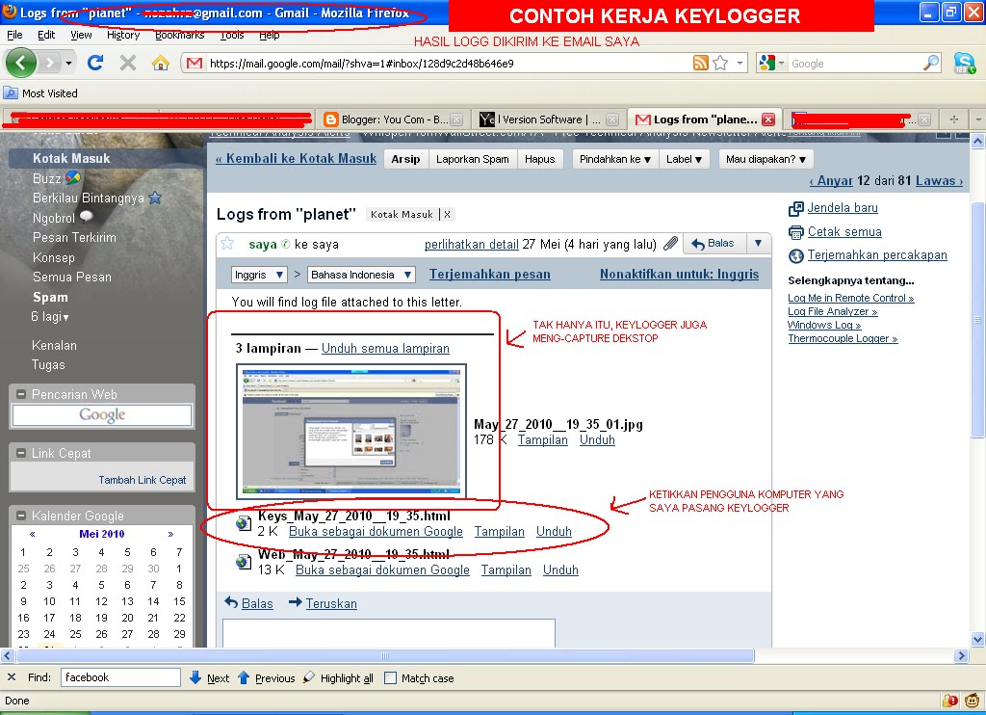Click the Berkilau Bintangnya star icon
Image resolution: width=986 pixels, height=715 pixels.
pyautogui.click(x=155, y=198)
